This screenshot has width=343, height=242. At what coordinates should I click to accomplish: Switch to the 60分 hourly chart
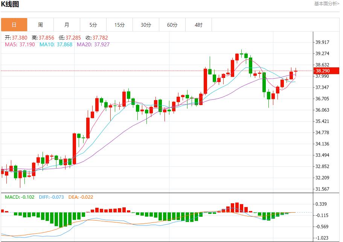(x=172, y=24)
